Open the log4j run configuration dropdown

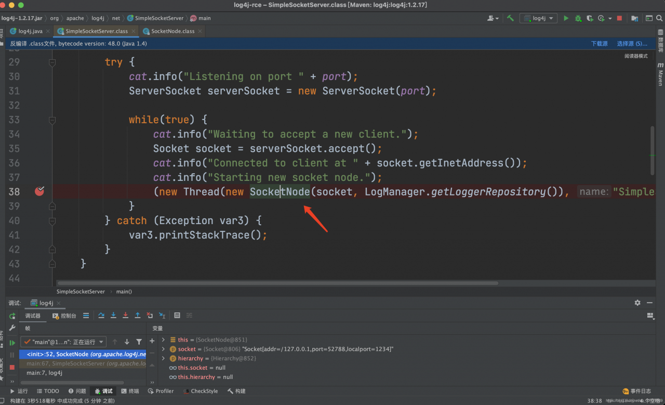(x=539, y=18)
